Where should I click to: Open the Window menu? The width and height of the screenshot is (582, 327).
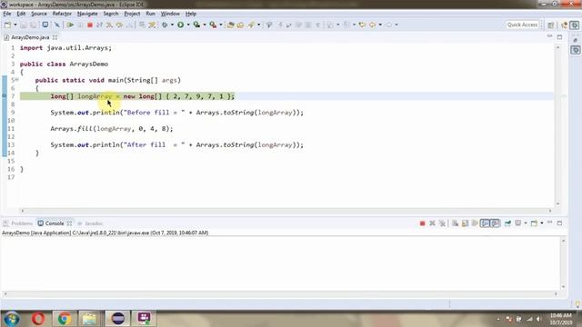(170, 14)
